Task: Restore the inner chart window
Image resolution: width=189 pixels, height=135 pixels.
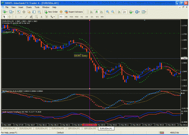Action: pos(183,7)
